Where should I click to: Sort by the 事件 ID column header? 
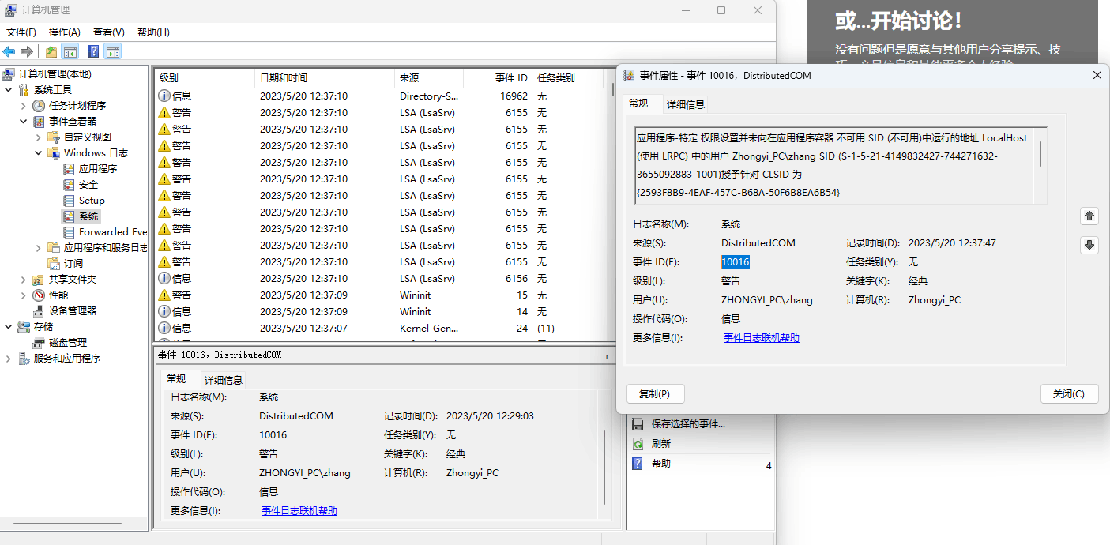pyautogui.click(x=498, y=78)
